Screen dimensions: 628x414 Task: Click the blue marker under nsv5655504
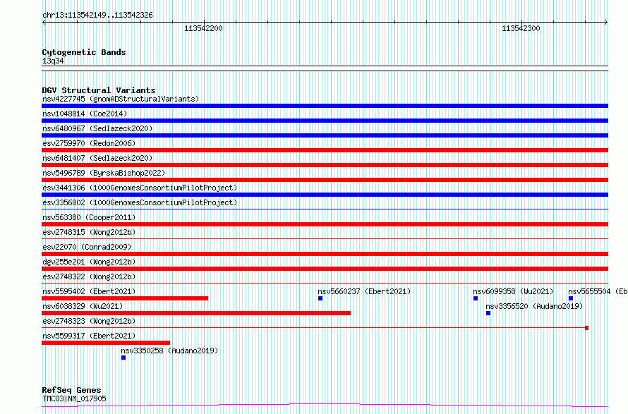[x=571, y=298]
